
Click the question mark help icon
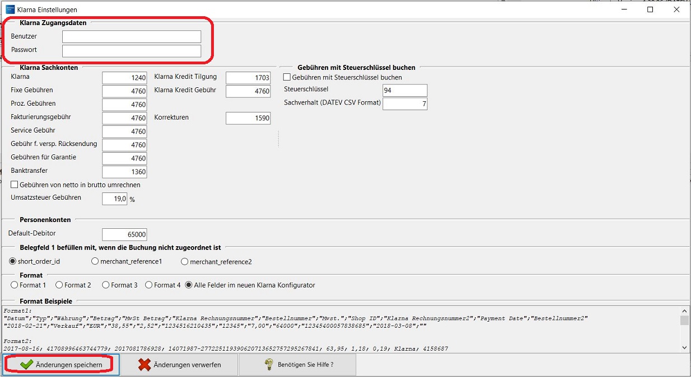click(269, 365)
